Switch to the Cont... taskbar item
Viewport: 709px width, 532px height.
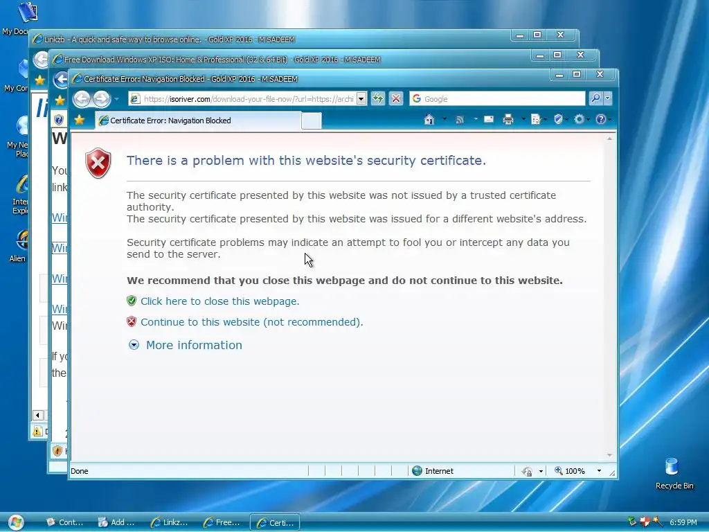point(65,522)
